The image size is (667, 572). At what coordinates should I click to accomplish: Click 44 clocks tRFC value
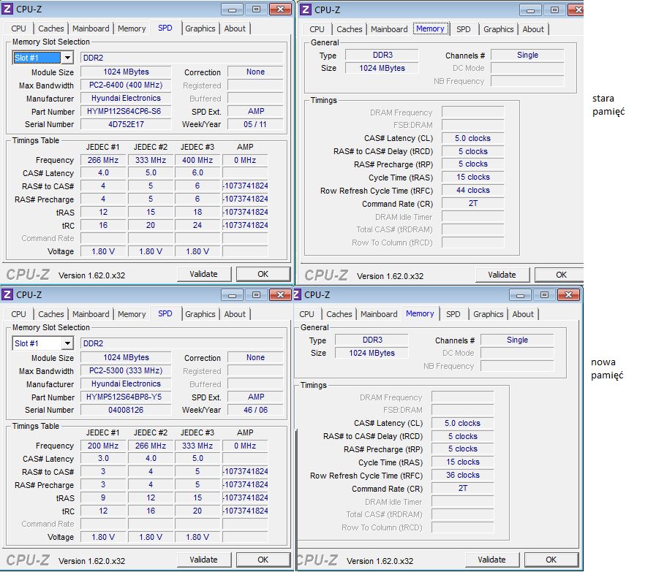pyautogui.click(x=472, y=191)
